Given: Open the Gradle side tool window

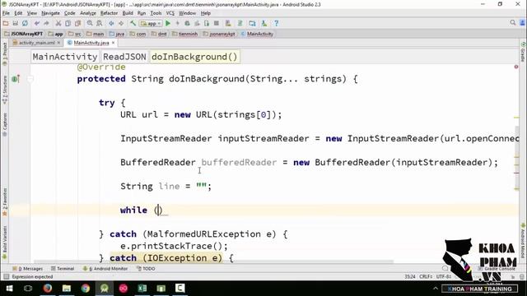Looking at the screenshot, I should tap(523, 52).
